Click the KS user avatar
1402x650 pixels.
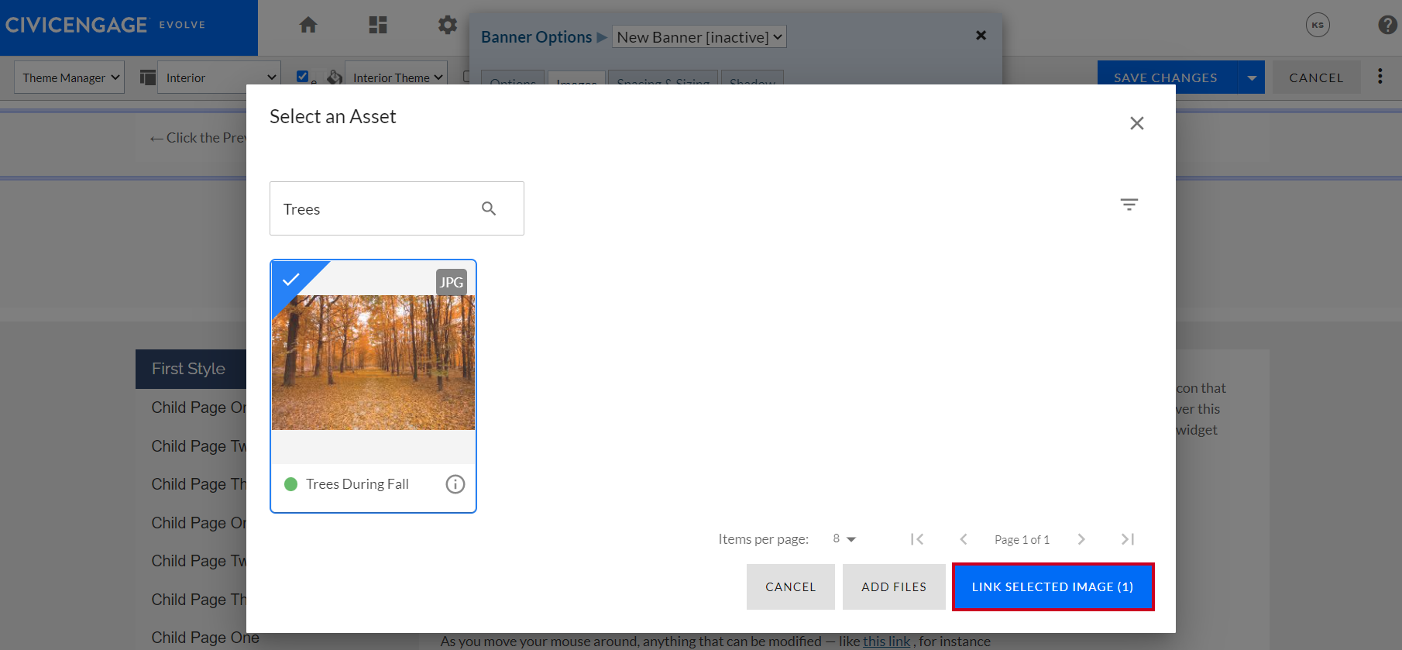(1318, 25)
